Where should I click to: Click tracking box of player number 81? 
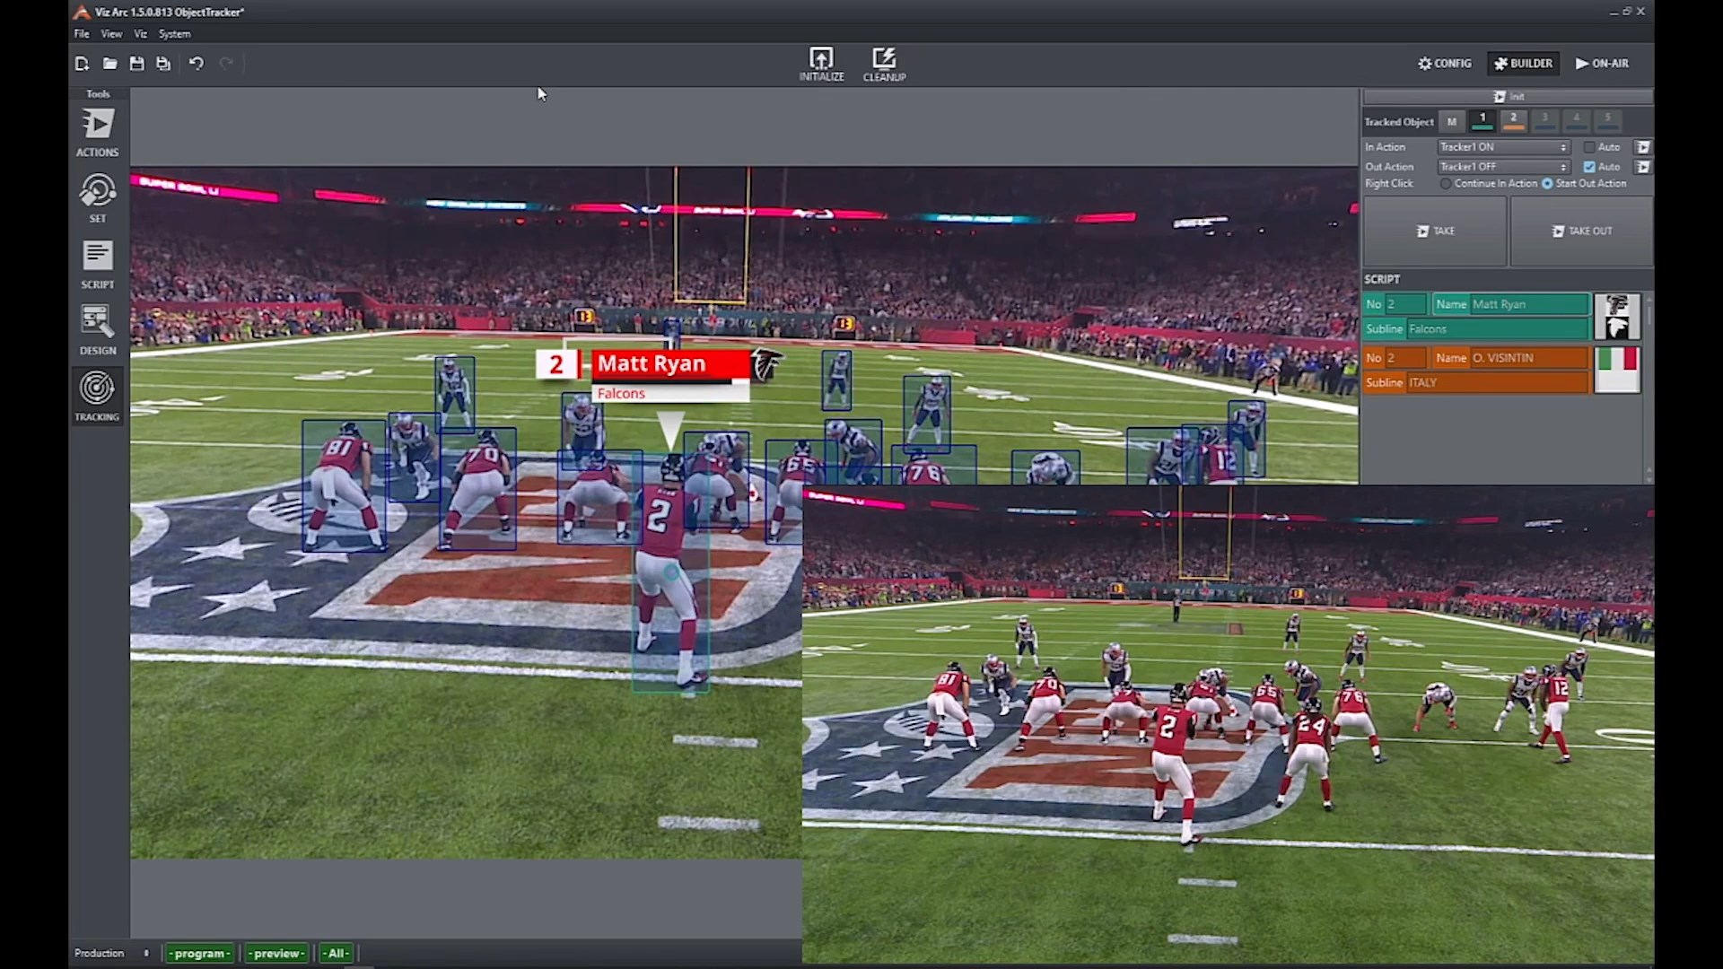tap(345, 485)
